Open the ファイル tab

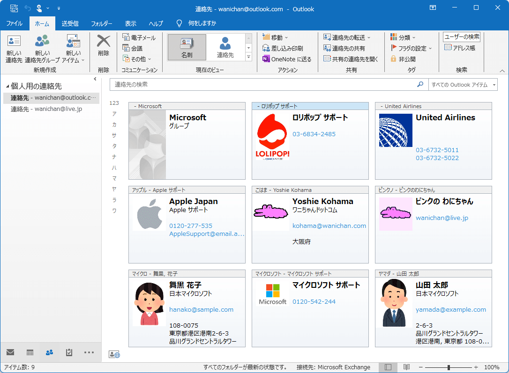(x=14, y=23)
